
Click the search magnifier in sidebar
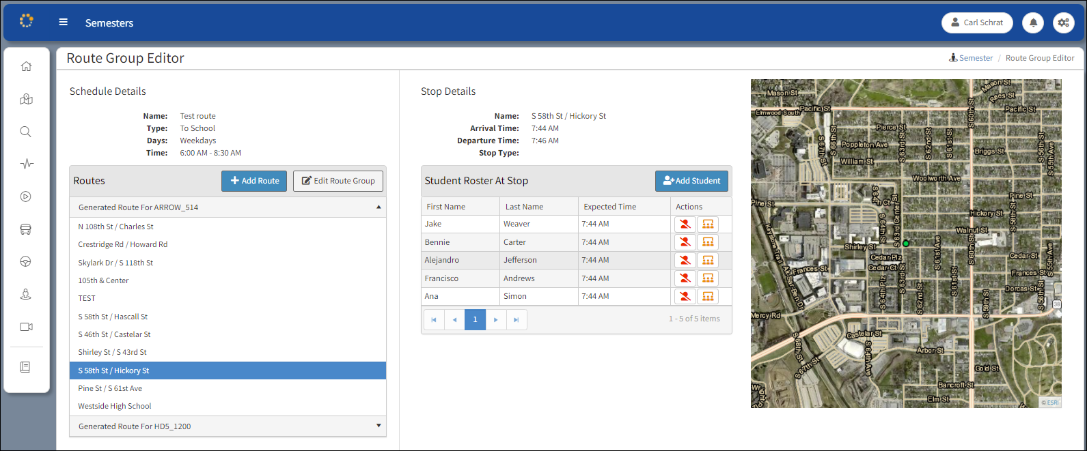(x=26, y=132)
